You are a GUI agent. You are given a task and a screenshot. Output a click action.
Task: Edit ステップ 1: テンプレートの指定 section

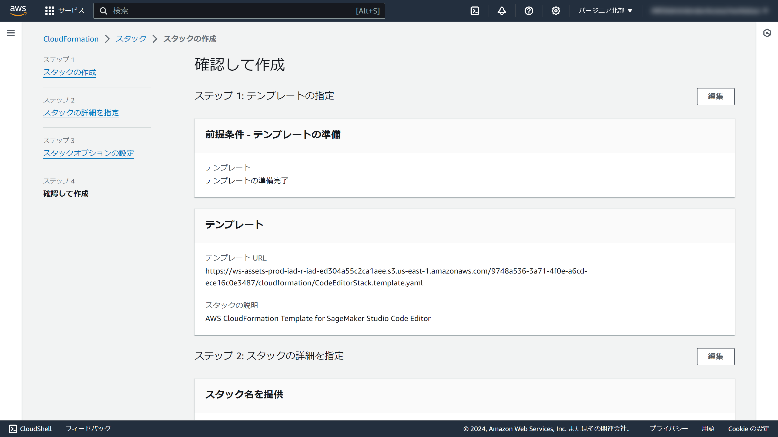pyautogui.click(x=716, y=97)
